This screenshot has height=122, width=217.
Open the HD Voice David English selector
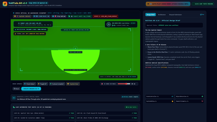(130, 97)
